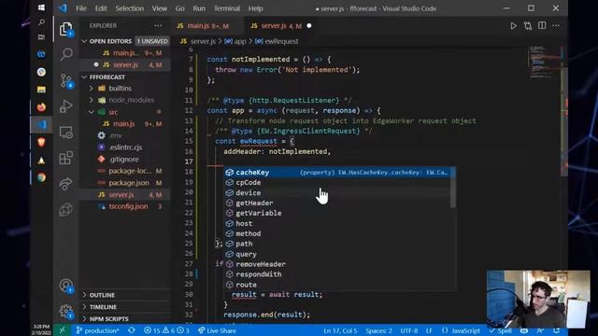Click app in the breadcrumb path

(235, 41)
